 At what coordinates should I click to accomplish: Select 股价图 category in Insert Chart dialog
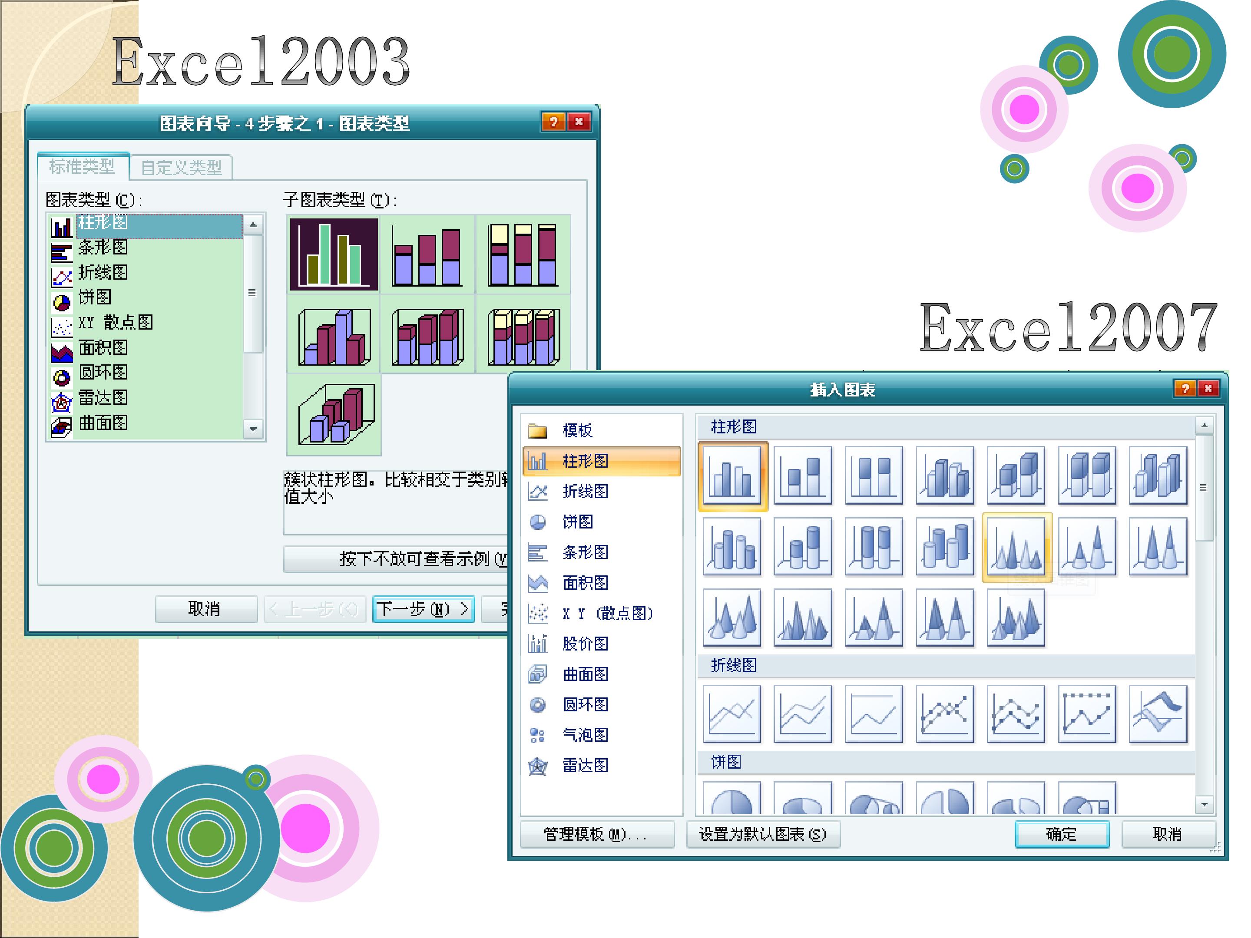click(601, 644)
